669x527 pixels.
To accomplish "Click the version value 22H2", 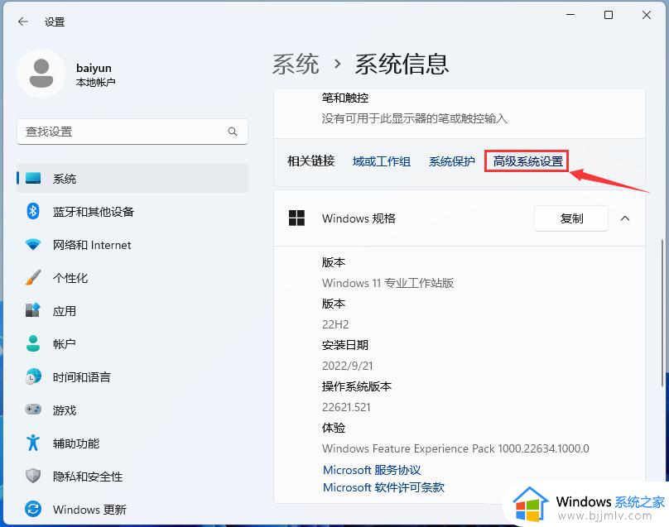I will (335, 324).
